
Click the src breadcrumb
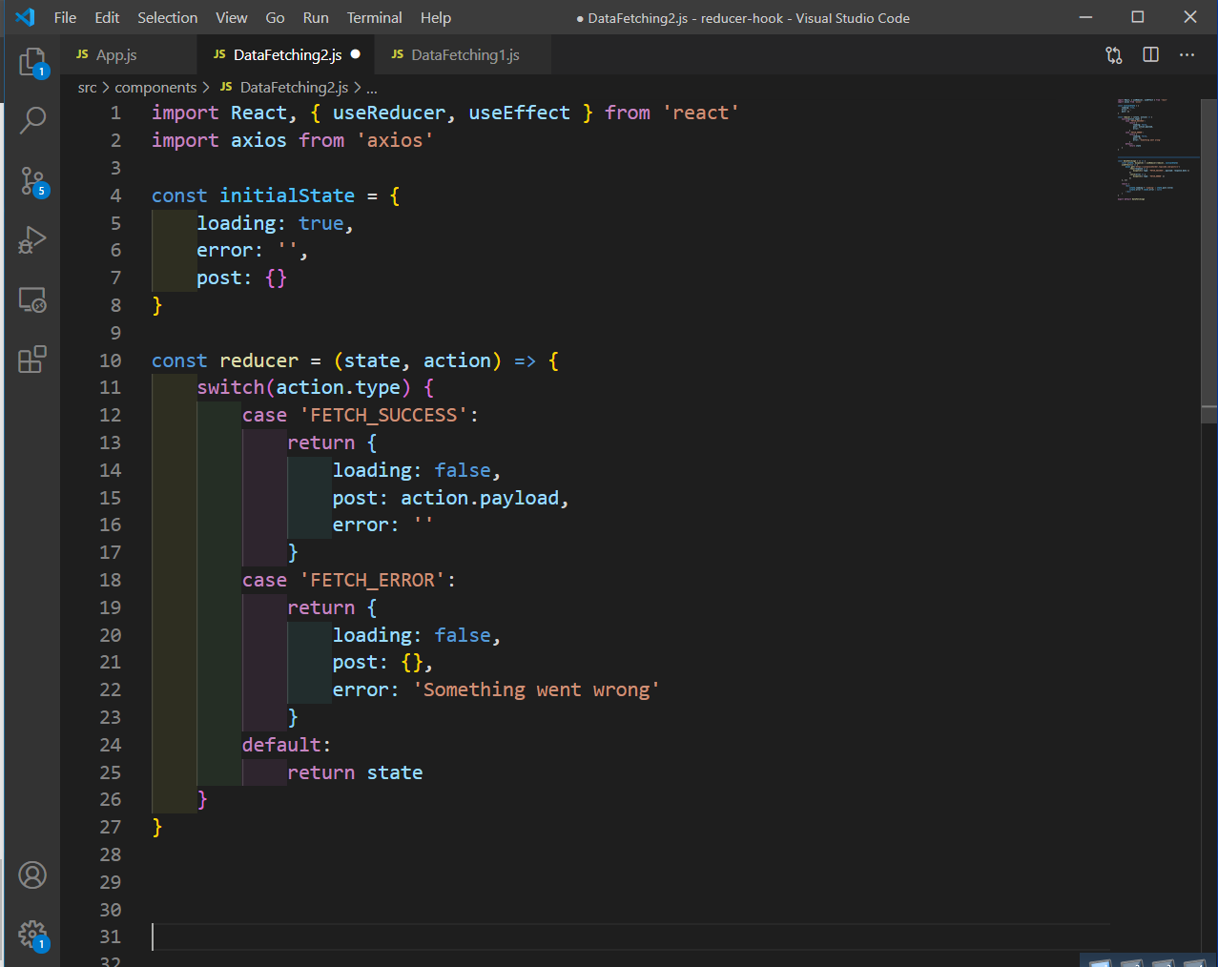tap(87, 88)
